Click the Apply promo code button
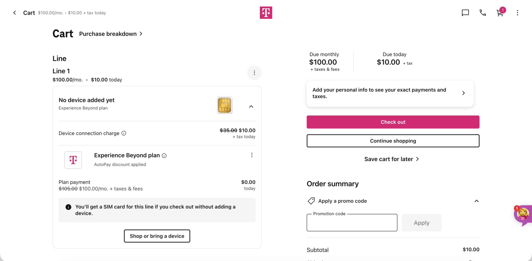The height and width of the screenshot is (261, 532). (x=421, y=223)
